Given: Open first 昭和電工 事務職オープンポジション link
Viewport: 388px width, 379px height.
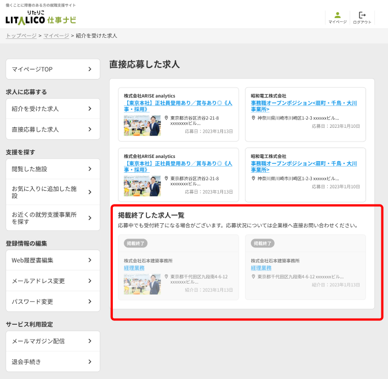Looking at the screenshot, I should pos(304,106).
